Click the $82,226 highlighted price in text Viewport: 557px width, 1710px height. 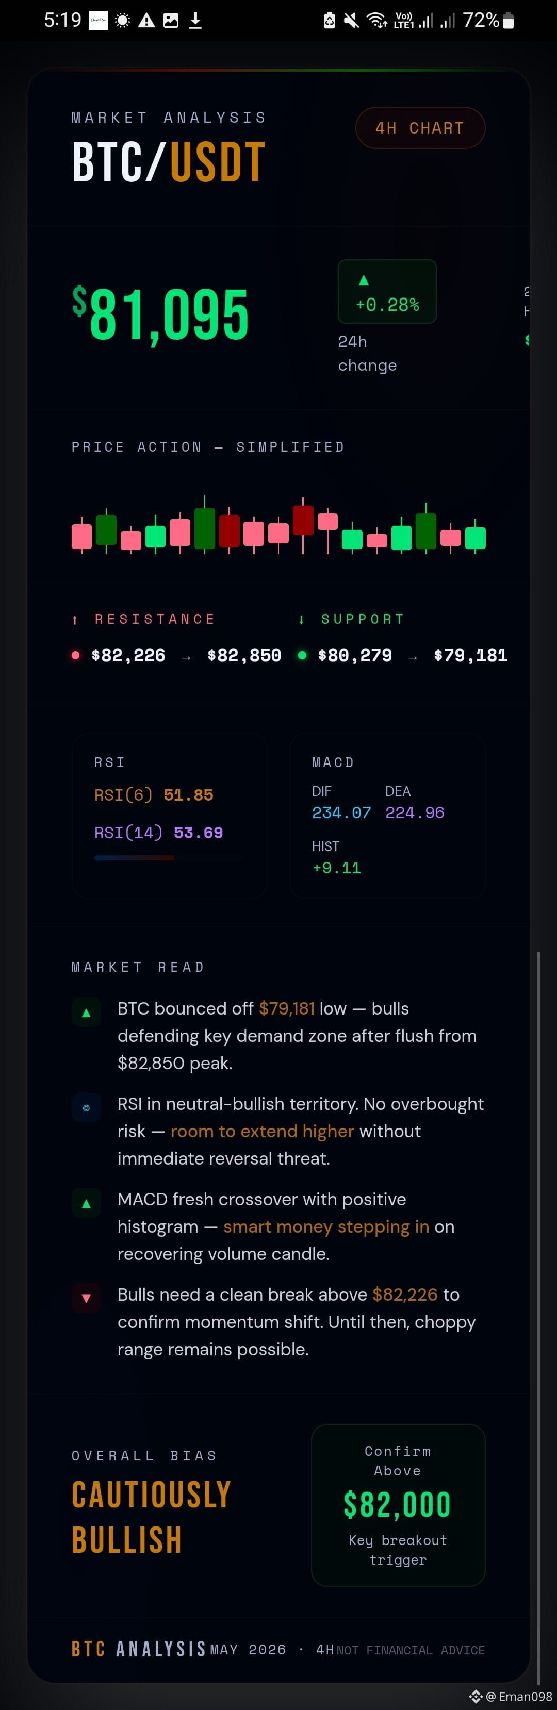point(405,1294)
